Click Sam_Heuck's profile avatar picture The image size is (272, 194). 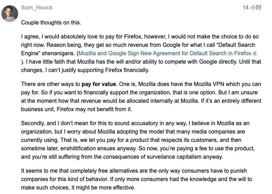(10, 14)
